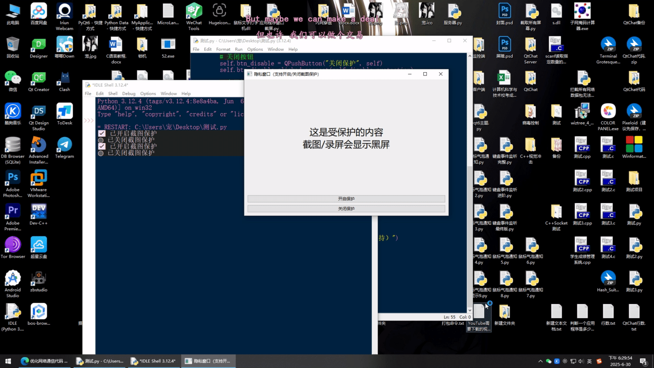Expand hidden icons in the system tray

(x=541, y=361)
